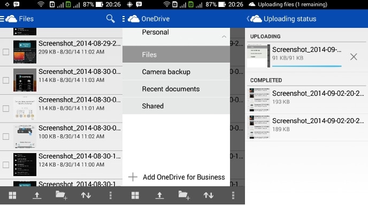Switch to grid view in Files toolbar
The width and height of the screenshot is (368, 205).
(x=12, y=195)
